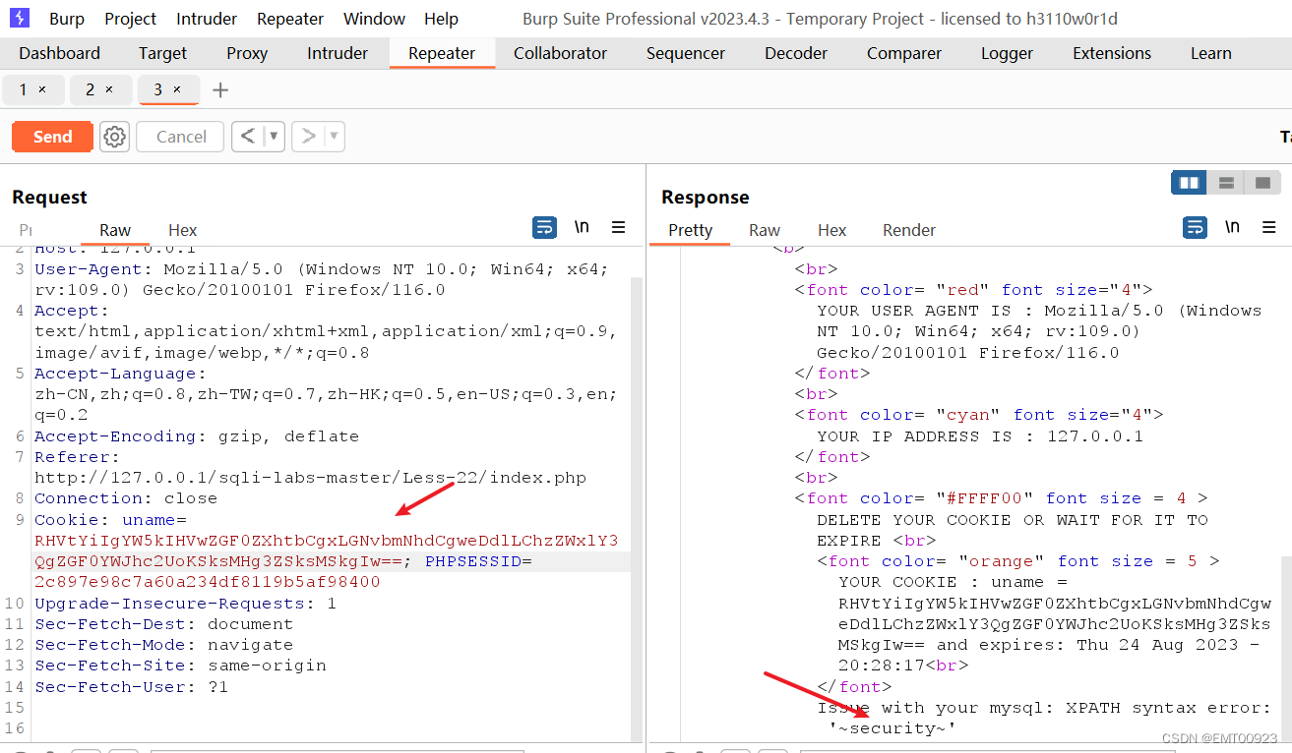This screenshot has height=753, width=1292.
Task: Open the Help menu
Action: [441, 19]
